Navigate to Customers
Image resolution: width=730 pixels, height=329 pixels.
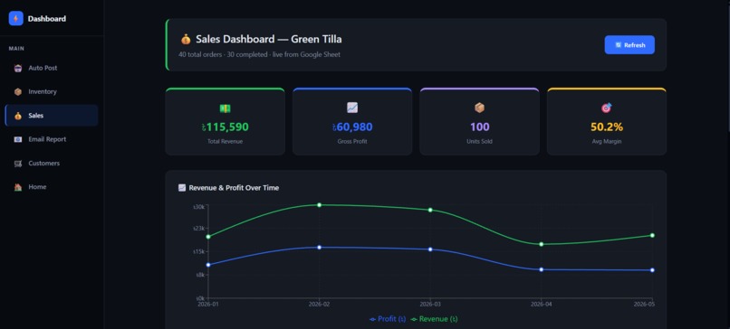[x=52, y=164]
